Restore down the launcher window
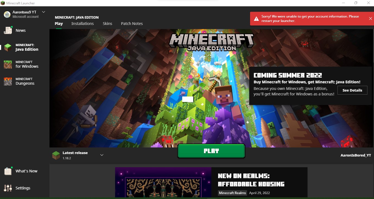The image size is (374, 199). tap(356, 3)
